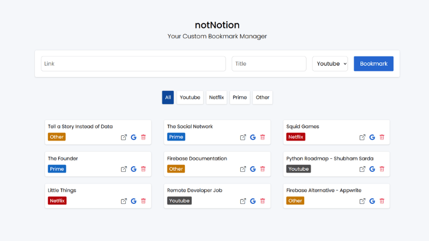Viewport: 429px width, 241px height.
Task: Show All bookmarks filter
Action: point(168,97)
